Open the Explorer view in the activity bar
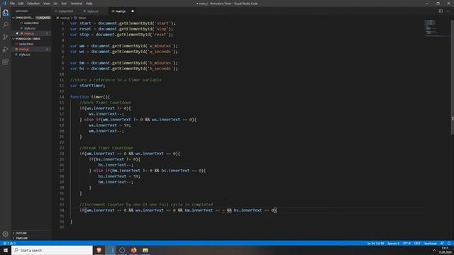Image resolution: width=454 pixels, height=255 pixels. 6,13
